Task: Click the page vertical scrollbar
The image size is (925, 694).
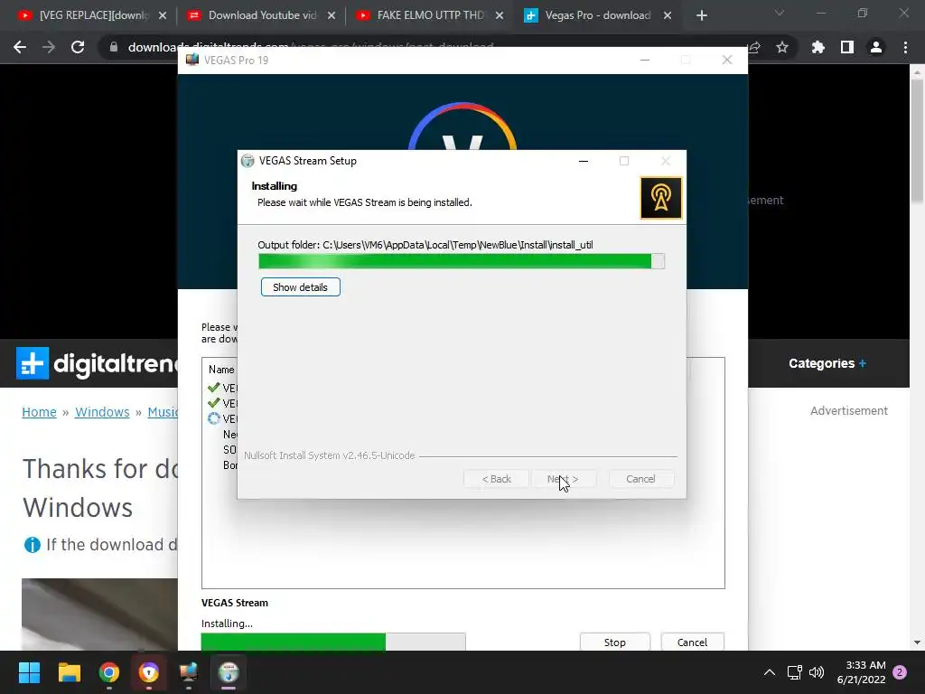Action: pos(917,142)
